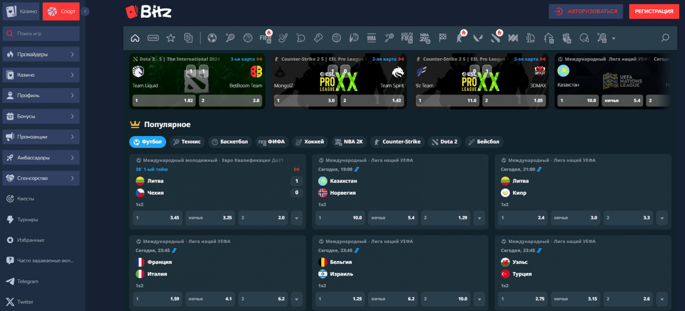Select the NBA 2K icon in toolbar
This screenshot has width=685, height=311.
[425, 38]
